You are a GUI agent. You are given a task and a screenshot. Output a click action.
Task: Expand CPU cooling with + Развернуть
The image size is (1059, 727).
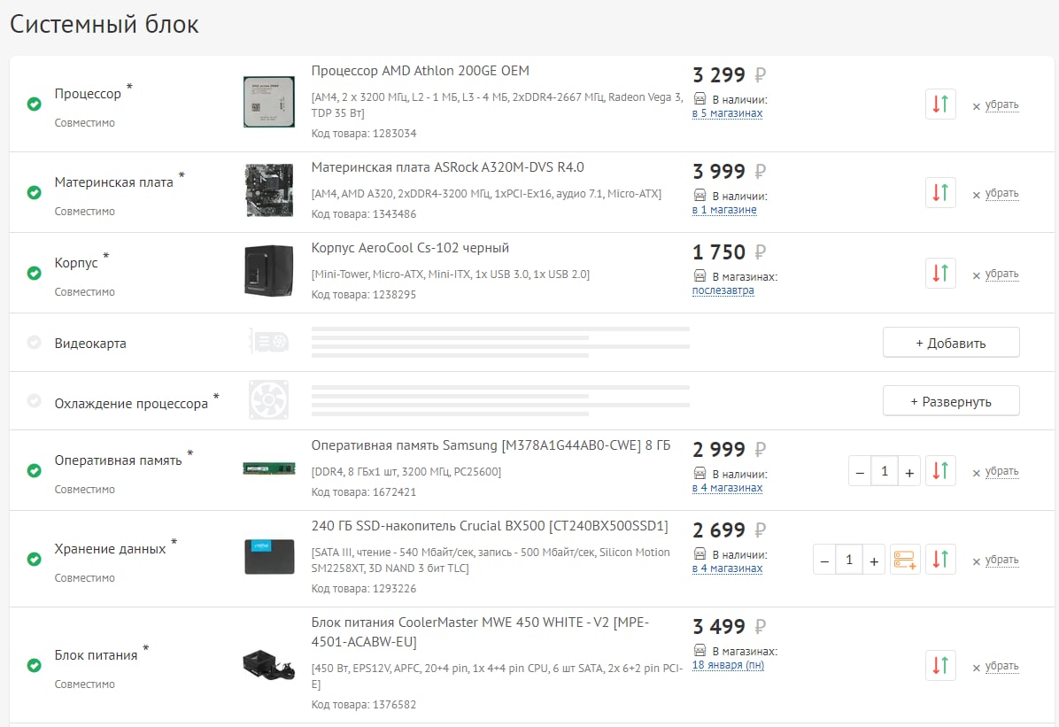point(951,401)
